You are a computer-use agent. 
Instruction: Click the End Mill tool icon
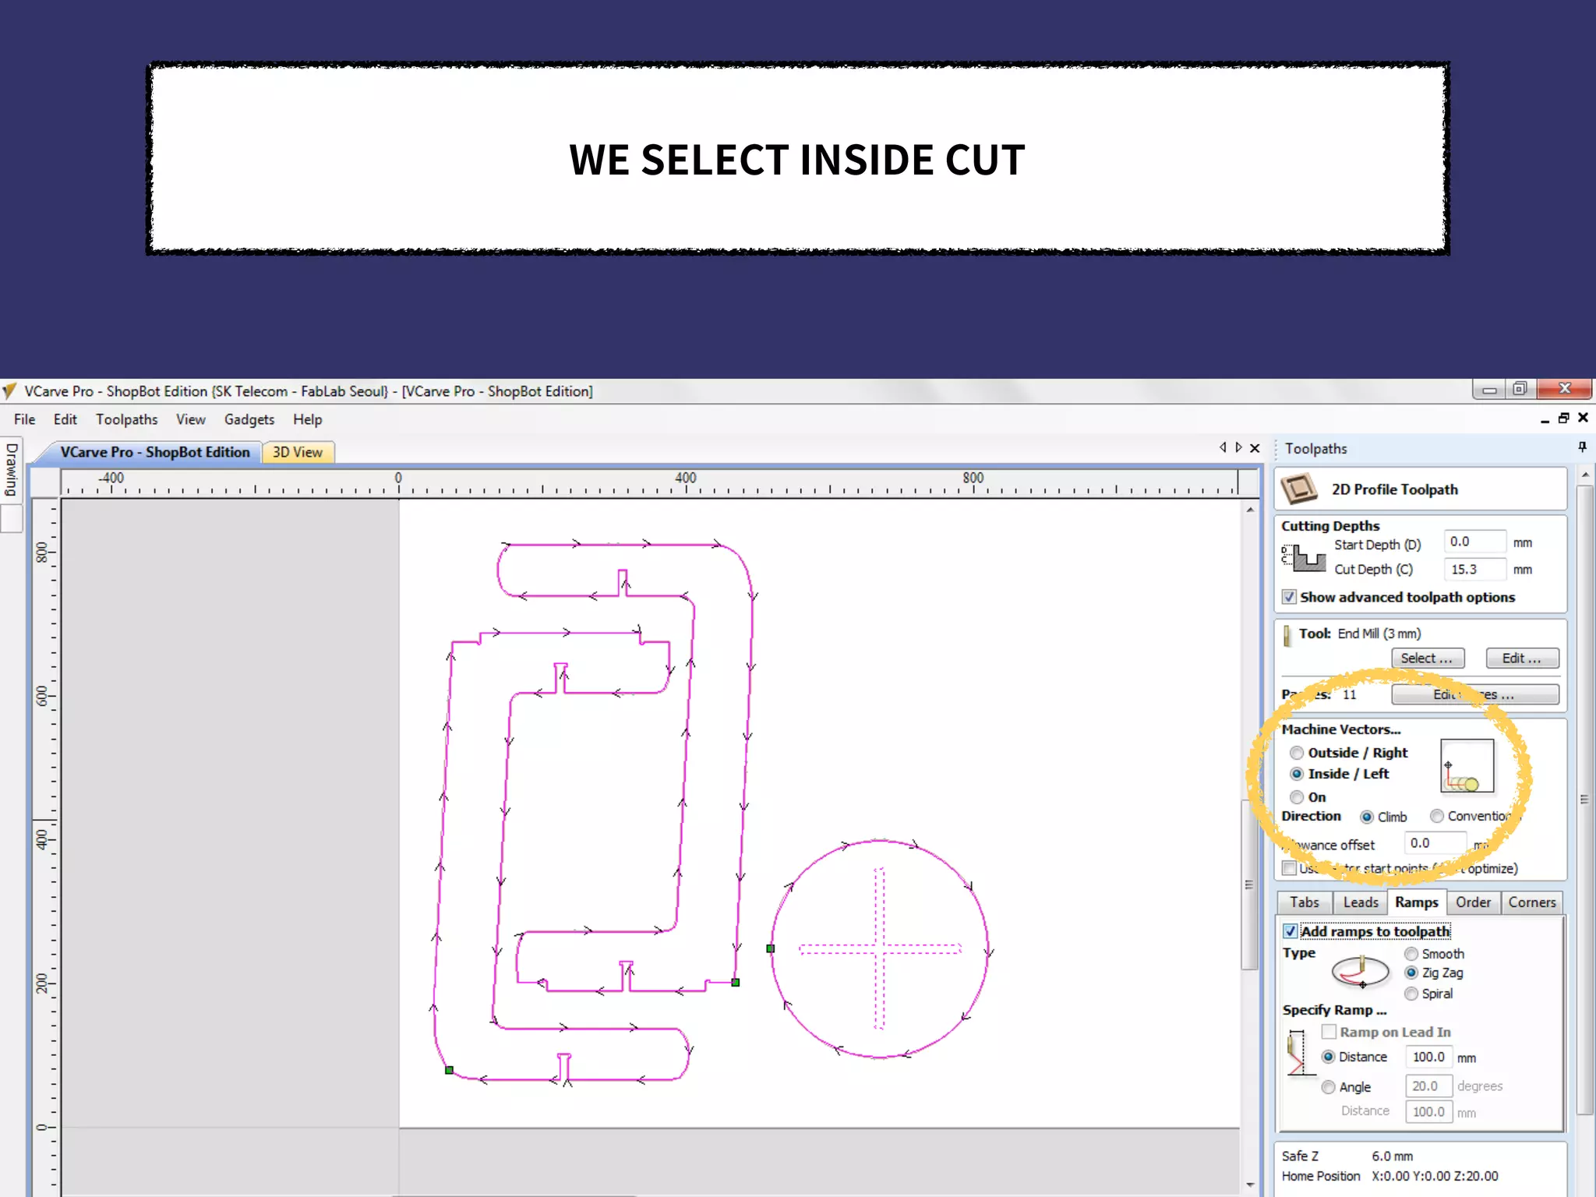(x=1288, y=636)
